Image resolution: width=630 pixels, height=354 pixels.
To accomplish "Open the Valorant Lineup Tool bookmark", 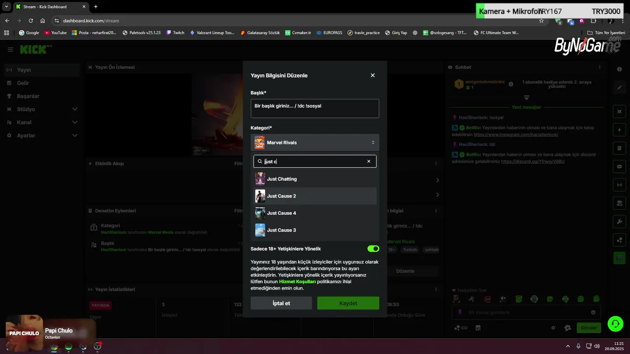I will click(212, 32).
